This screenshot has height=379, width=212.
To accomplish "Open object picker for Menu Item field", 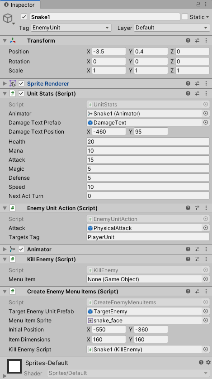I will click(206, 279).
